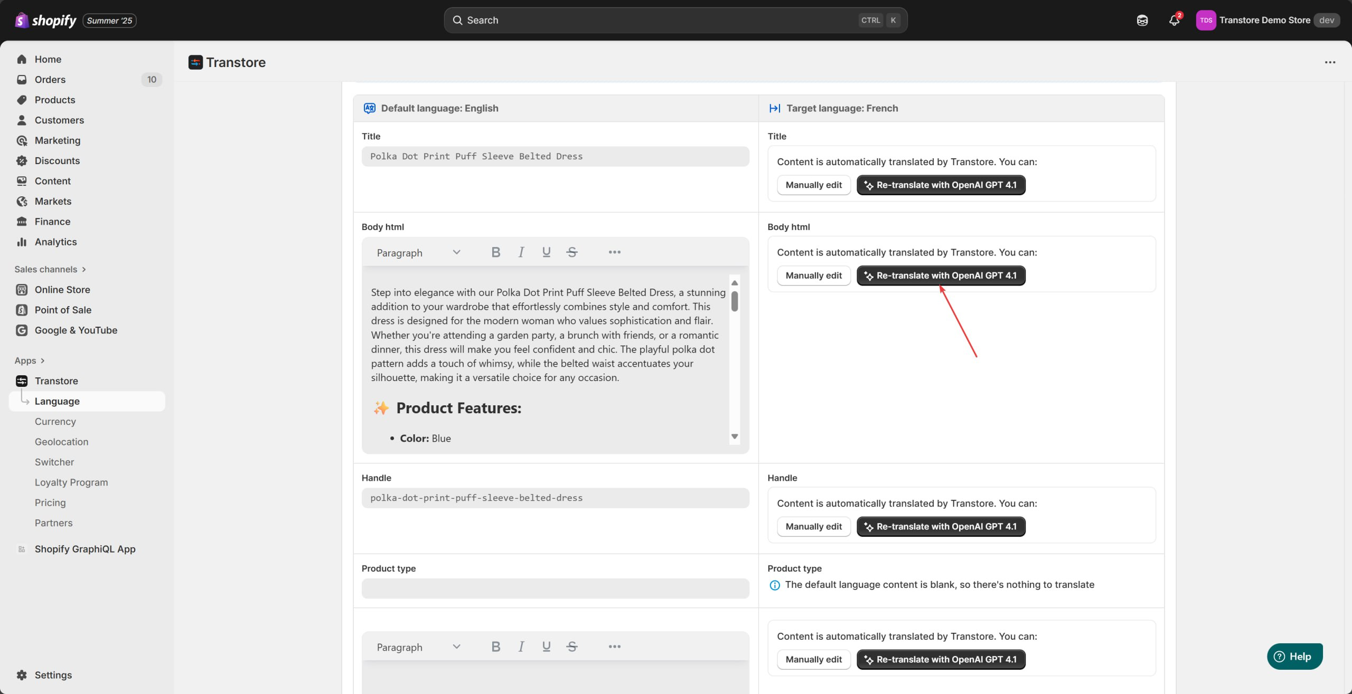Expand the Sales channels section
The width and height of the screenshot is (1352, 694).
[50, 269]
